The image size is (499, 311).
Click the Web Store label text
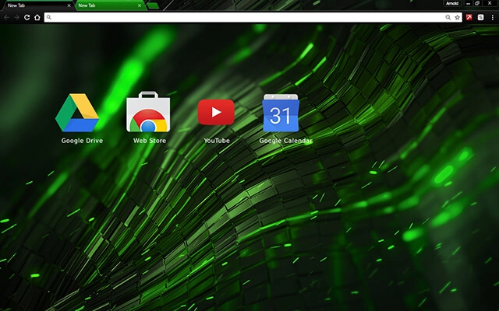click(150, 141)
